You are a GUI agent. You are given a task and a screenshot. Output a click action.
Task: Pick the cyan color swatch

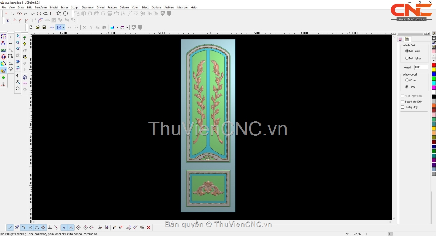(434, 83)
